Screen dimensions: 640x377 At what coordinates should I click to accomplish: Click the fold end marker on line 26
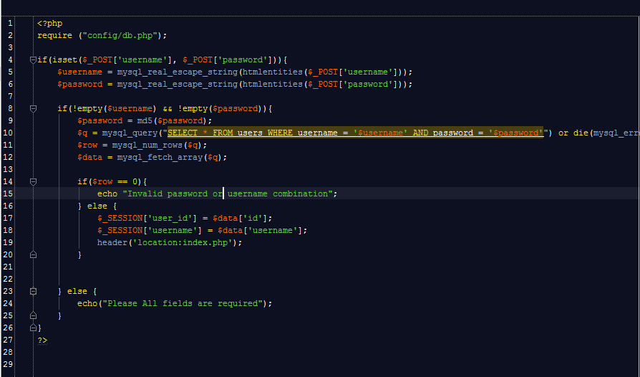(x=33, y=328)
